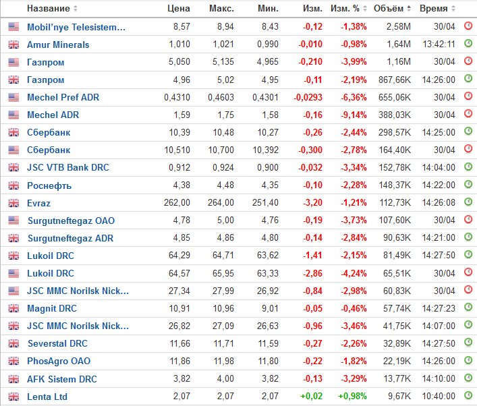Open the Surgutneftegaz OAO link
The width and height of the screenshot is (477, 406).
click(72, 221)
